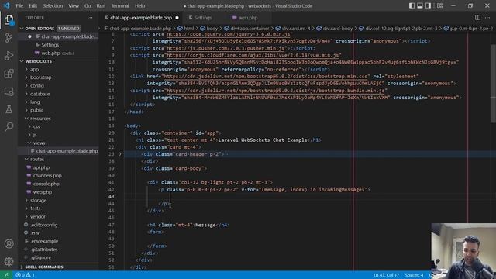The image size is (496, 279).
Task: Expand the app folder
Action: pyautogui.click(x=34, y=69)
